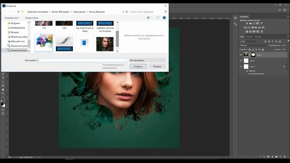Add a Photo Filter adjustment layer

tap(256, 28)
